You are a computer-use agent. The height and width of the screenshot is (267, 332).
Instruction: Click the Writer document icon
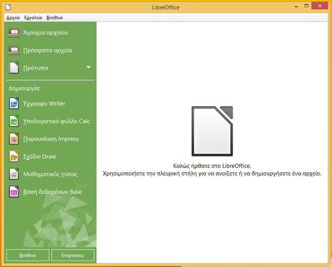click(14, 104)
